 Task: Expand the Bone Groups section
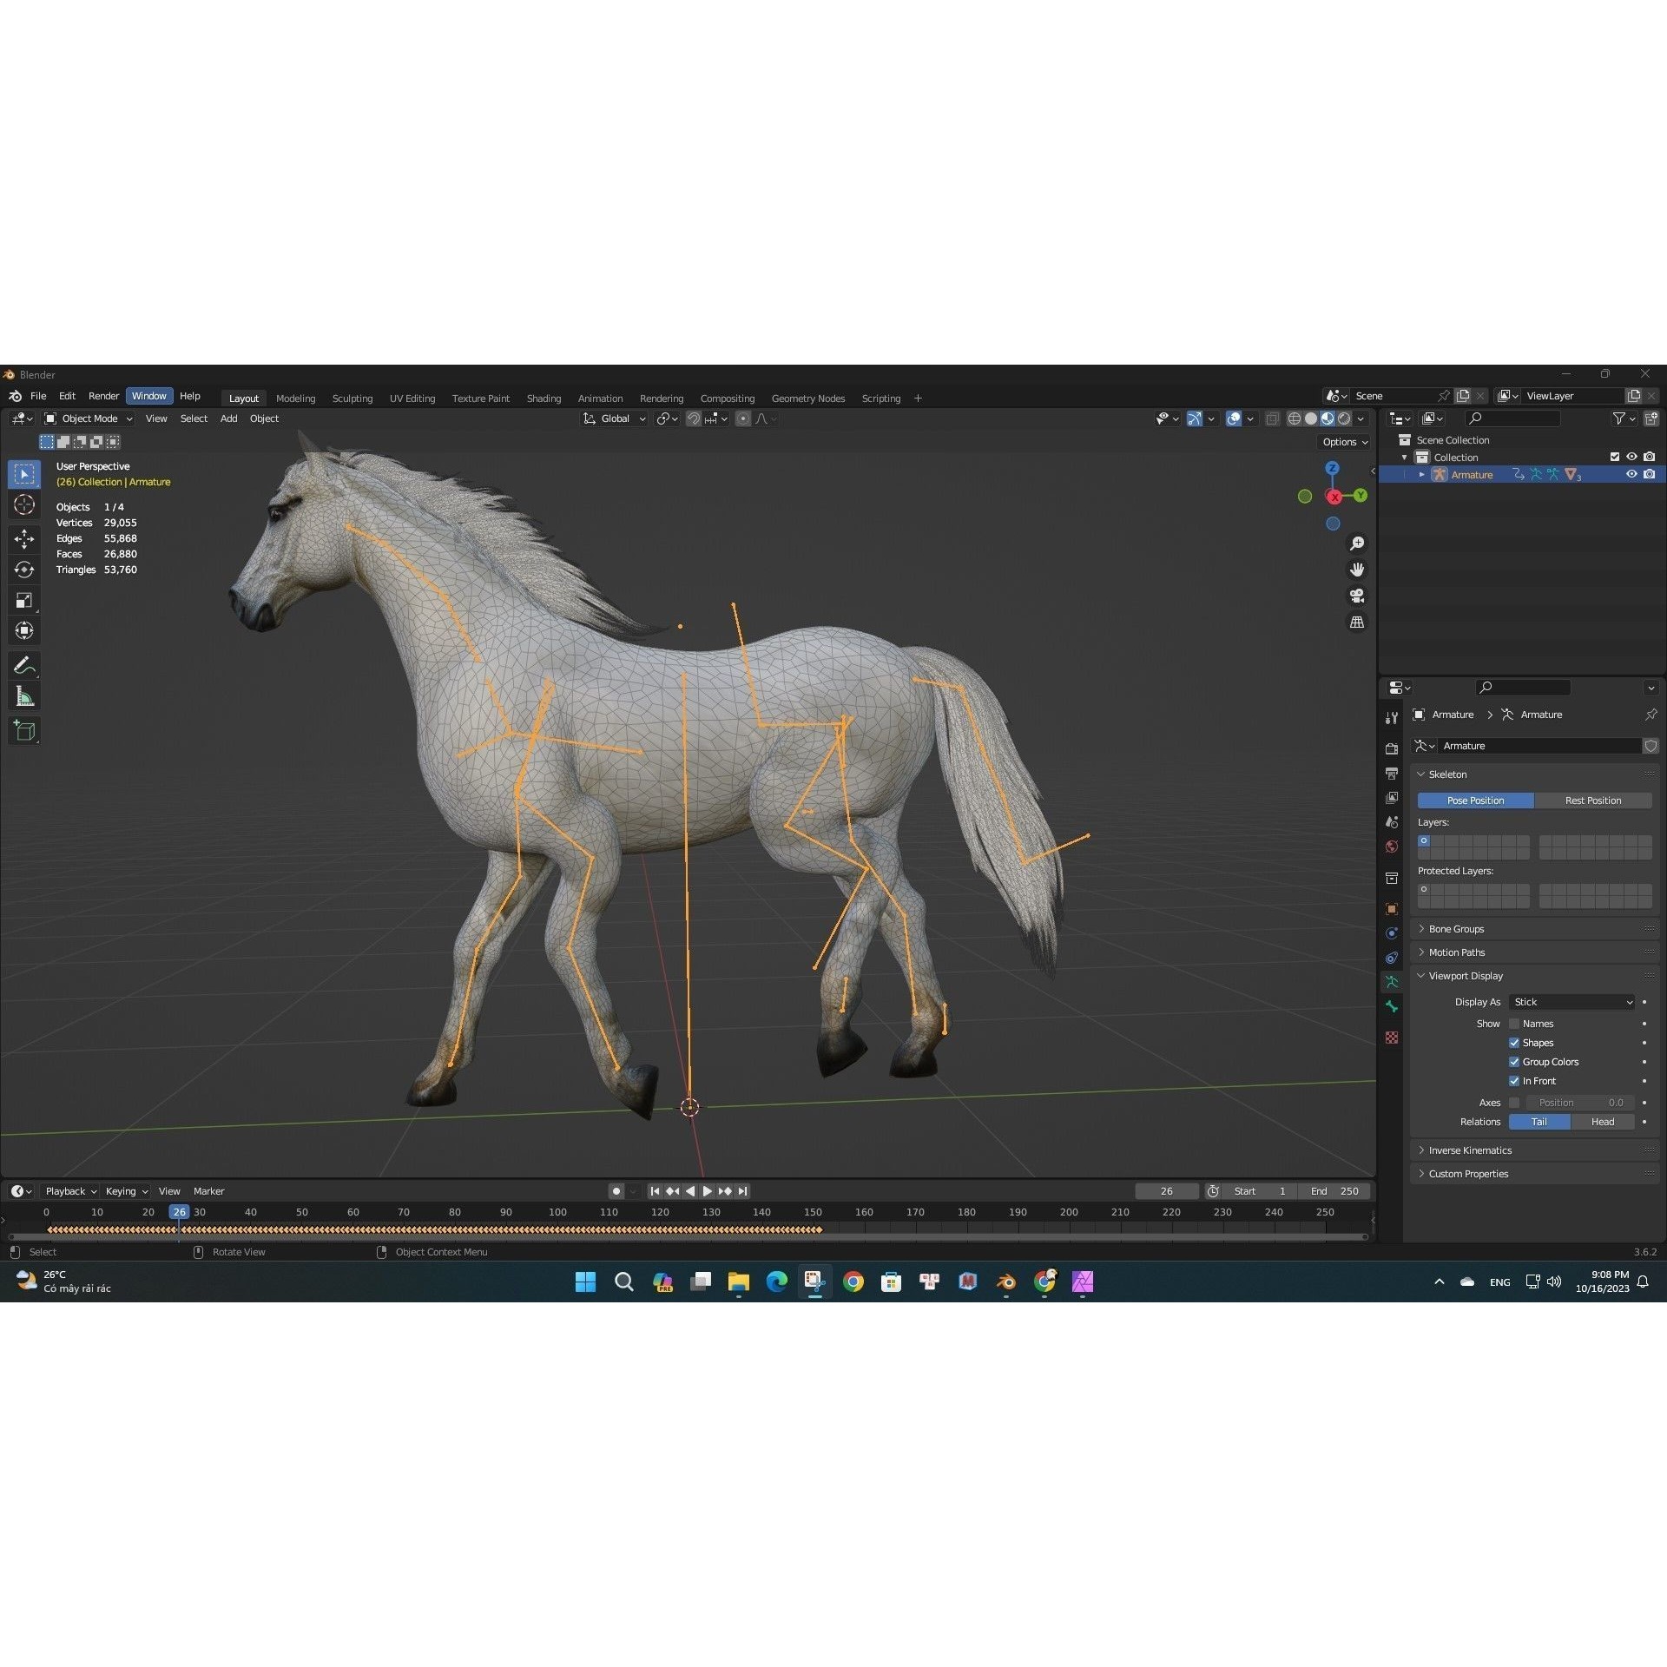point(1455,928)
